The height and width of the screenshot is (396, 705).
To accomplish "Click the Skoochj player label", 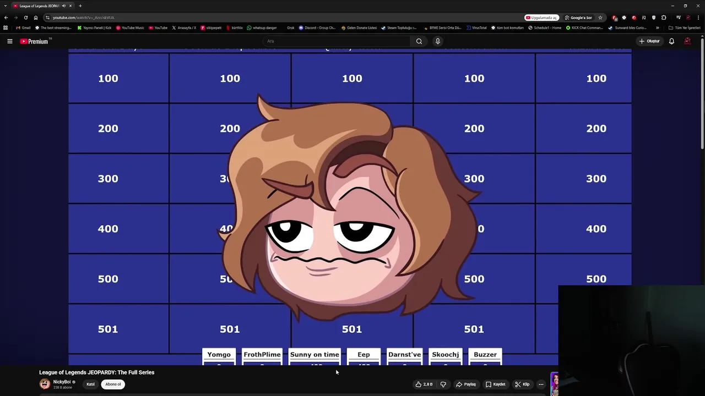I will tap(446, 355).
